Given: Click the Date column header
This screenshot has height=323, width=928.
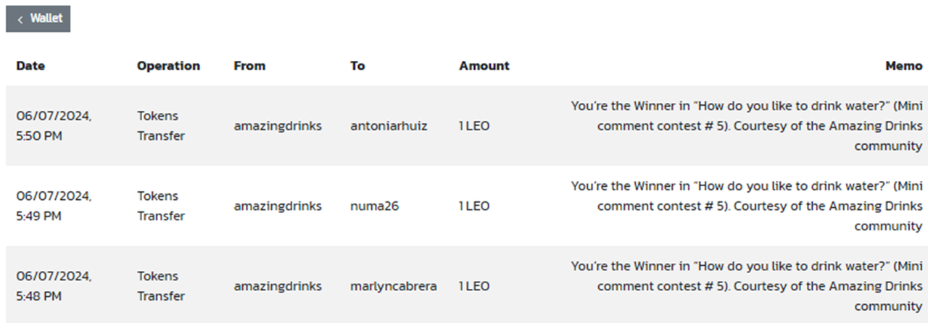Looking at the screenshot, I should click(x=30, y=65).
